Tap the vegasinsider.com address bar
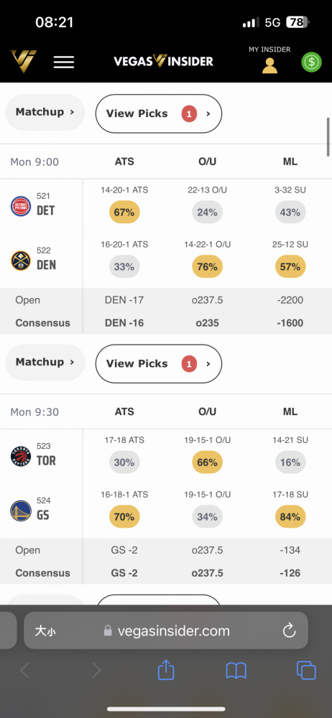Screen dimensions: 332x718 pos(166,630)
